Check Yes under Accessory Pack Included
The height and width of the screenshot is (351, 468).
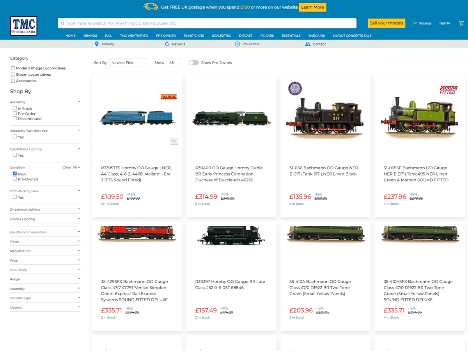(x=15, y=137)
